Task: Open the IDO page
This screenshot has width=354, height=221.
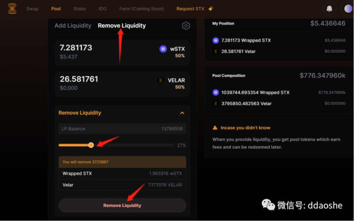Action: click(x=102, y=9)
